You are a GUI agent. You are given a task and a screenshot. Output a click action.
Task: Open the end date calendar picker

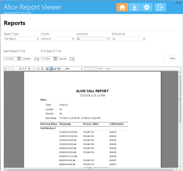pyautogui.click(x=55, y=59)
